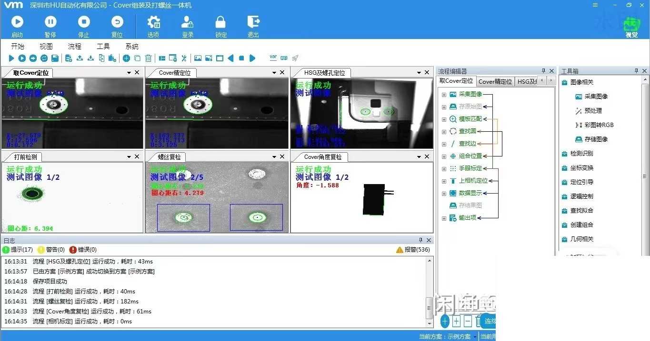Select 采集图像 in the toolbox panel
Viewport: 650px width, 341px height.
point(591,96)
